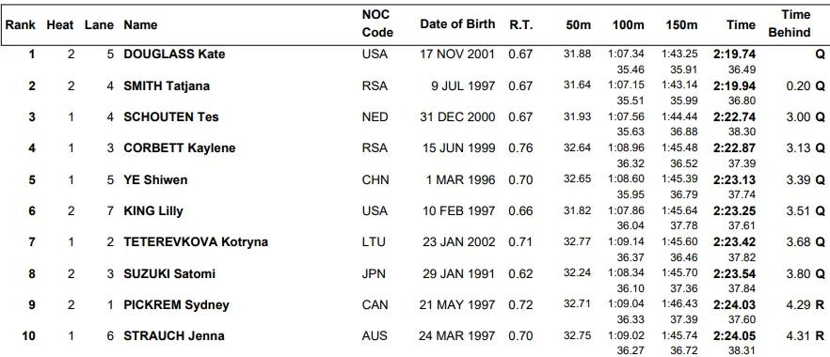The height and width of the screenshot is (357, 830).
Task: Click the NOC Code column header
Action: coord(378,23)
